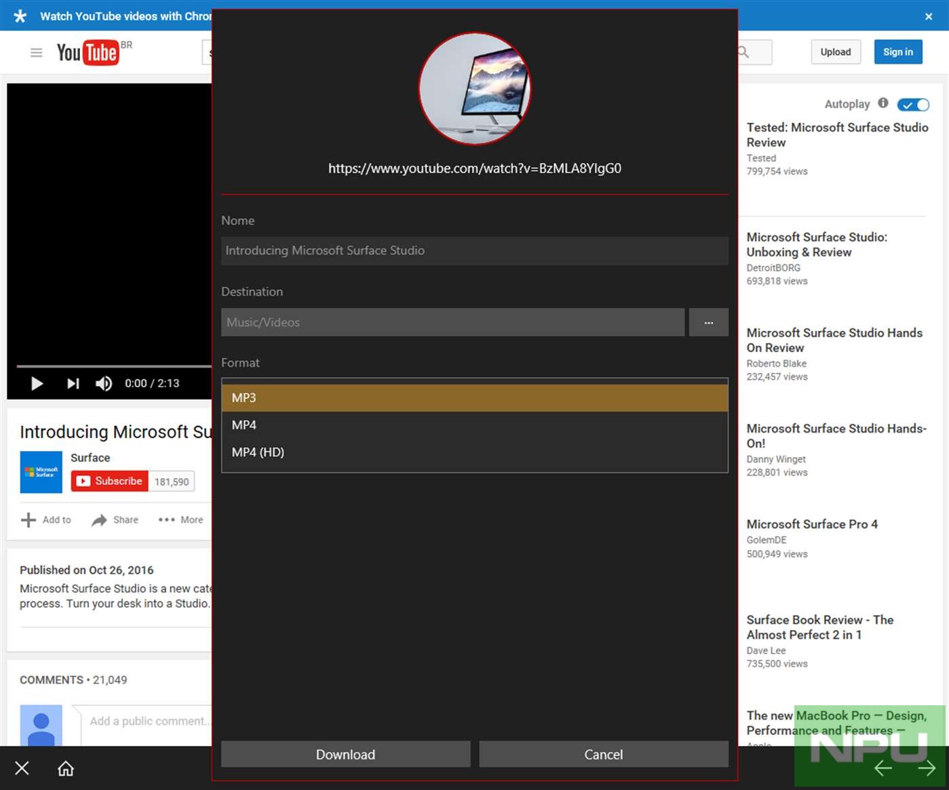
Task: Toggle the Autoplay switch
Action: tap(913, 104)
